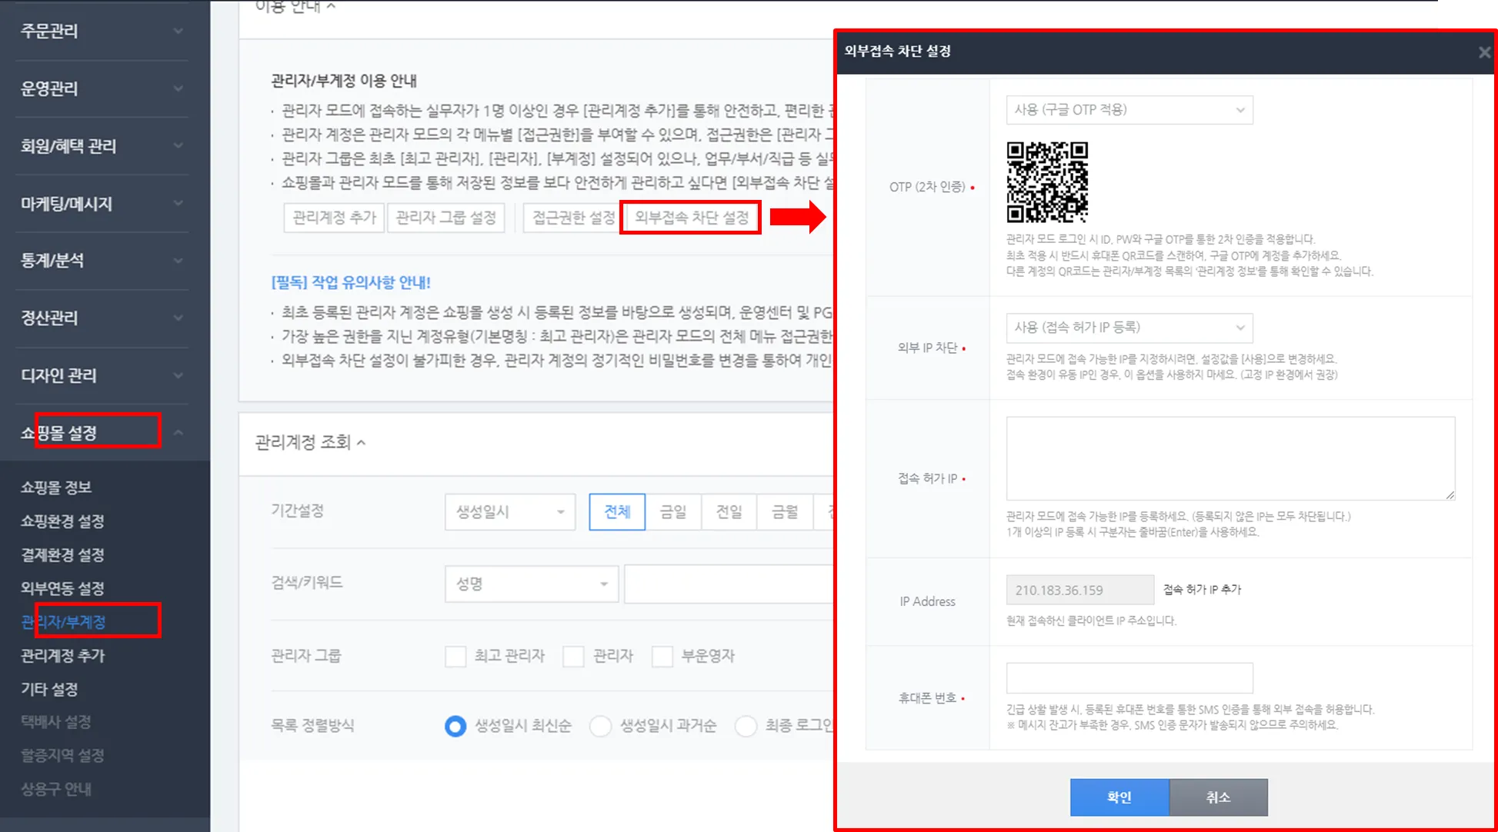The image size is (1498, 832).
Task: Expand the 주문관리 sidebar menu chevron
Action: pyautogui.click(x=178, y=32)
